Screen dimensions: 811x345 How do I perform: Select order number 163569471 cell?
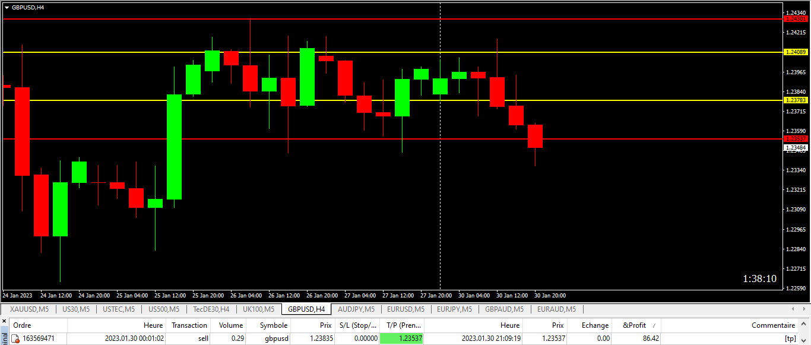pos(38,338)
